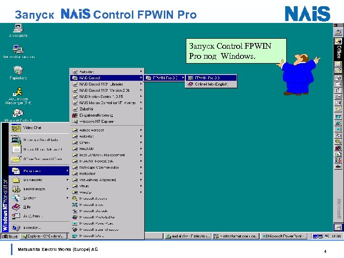This screenshot has height=258, width=344.
Task: Expand the Einstellungen submenu arrow
Action: (67, 189)
